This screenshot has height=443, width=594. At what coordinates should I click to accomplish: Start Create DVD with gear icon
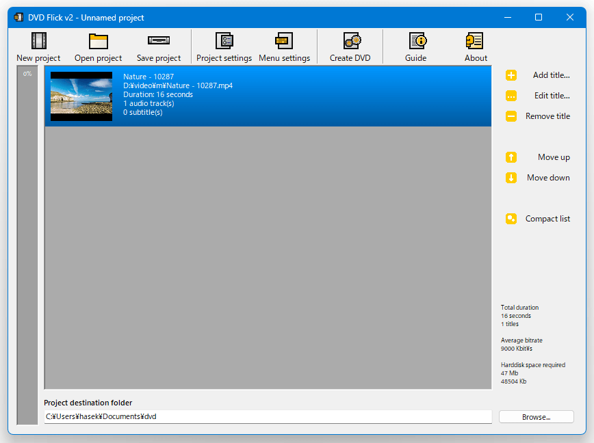point(352,40)
